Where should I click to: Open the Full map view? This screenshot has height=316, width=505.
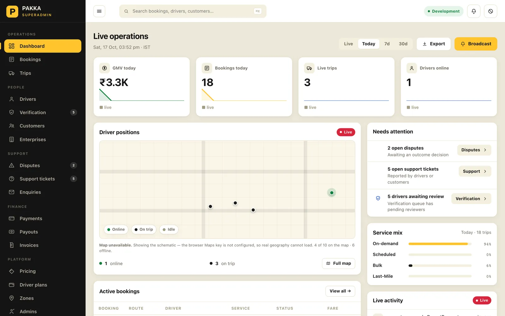point(338,264)
